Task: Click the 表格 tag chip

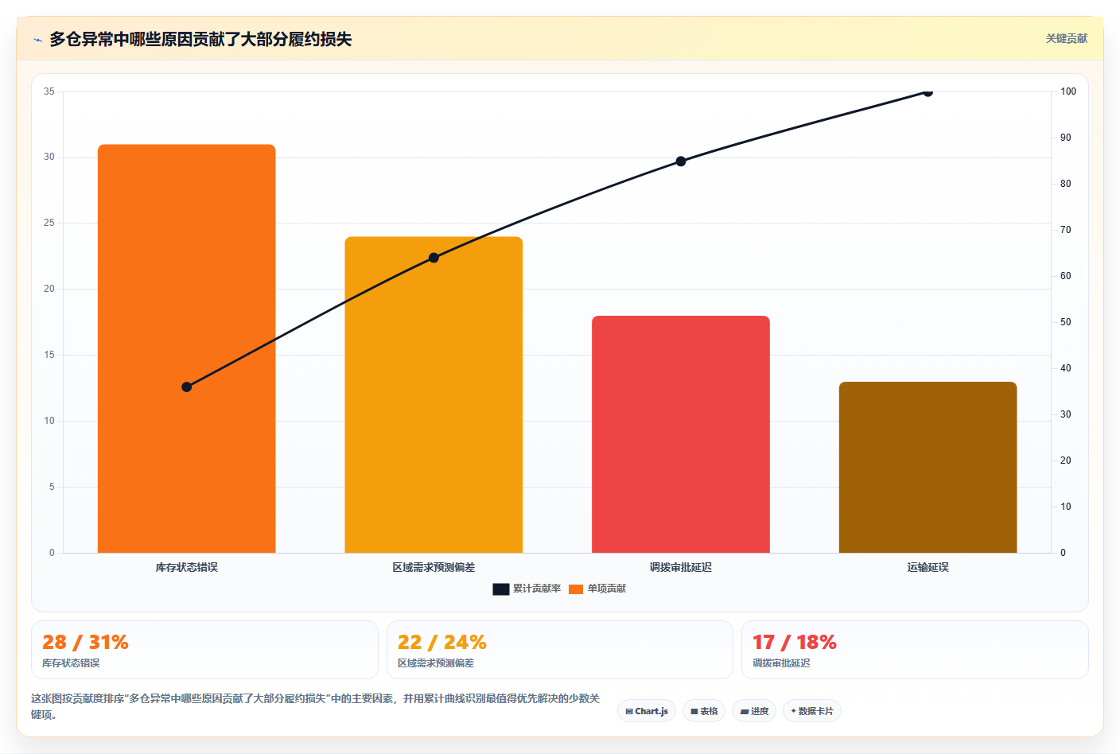Action: coord(704,711)
